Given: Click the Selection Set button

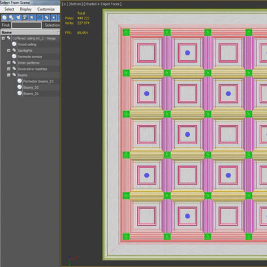Looking at the screenshot, I should [51, 25].
